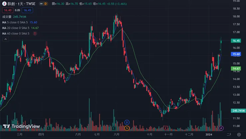Click the blue 15.60 MA5 price label
Screen dimensions: 246x139
236,54
